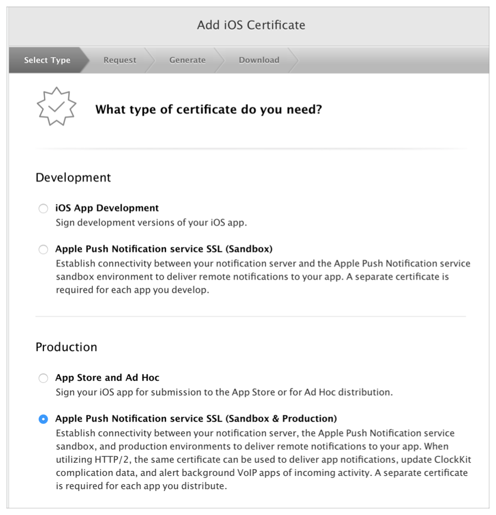496x515 pixels.
Task: Click the "Sign development versions" description text
Action: [152, 223]
